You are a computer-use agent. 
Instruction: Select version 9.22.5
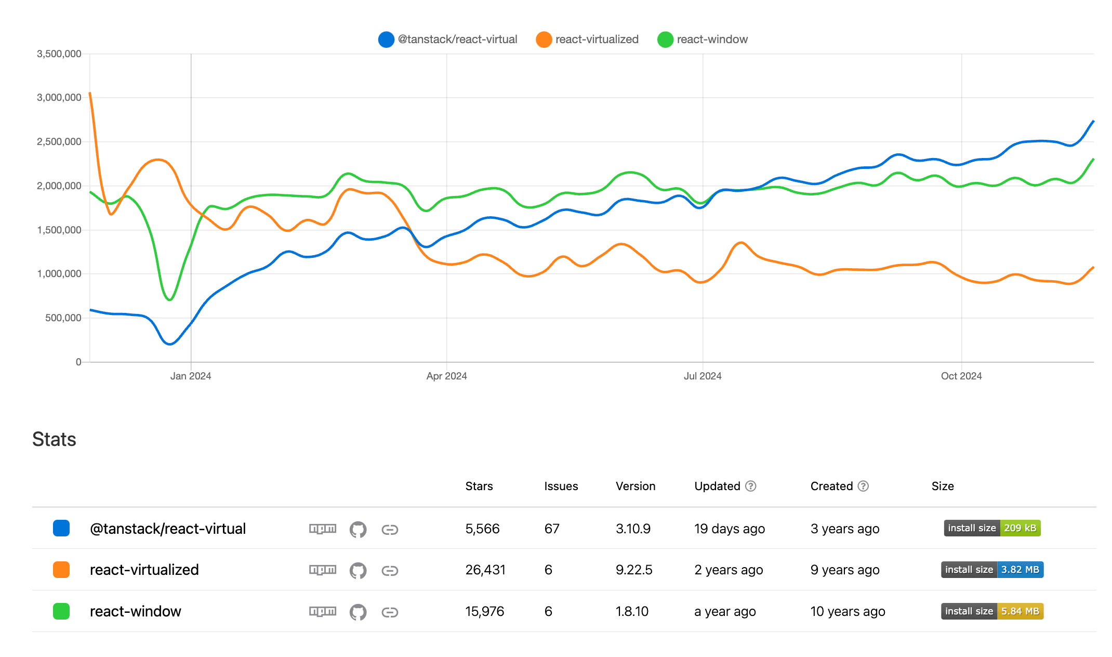634,570
